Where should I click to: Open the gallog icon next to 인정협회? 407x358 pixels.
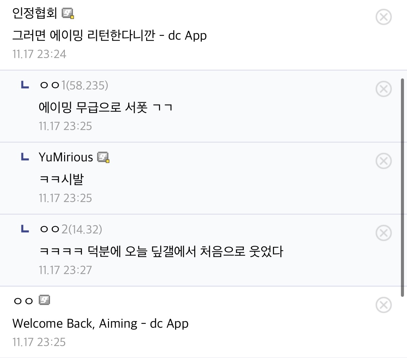(68, 14)
